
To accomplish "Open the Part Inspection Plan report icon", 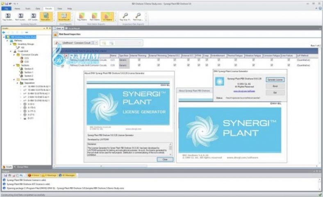I will pos(138,17).
